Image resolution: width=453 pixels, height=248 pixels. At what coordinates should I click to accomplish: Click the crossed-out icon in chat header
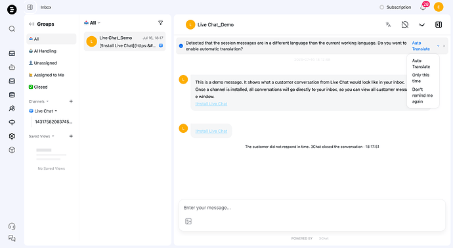405,24
